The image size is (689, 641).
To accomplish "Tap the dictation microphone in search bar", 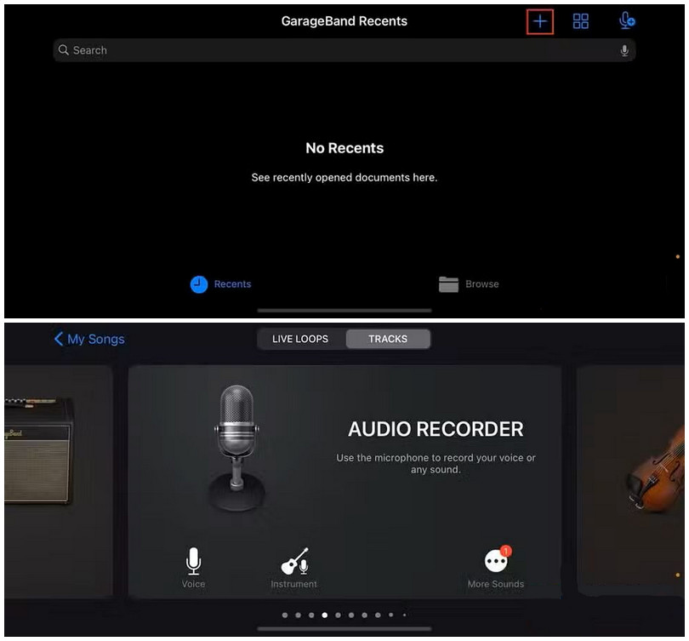I will coord(624,50).
